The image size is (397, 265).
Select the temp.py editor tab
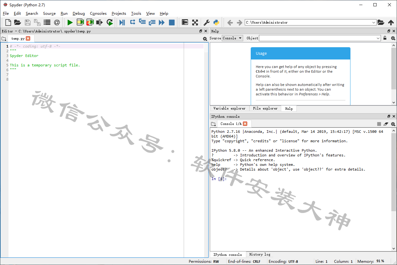pos(21,38)
